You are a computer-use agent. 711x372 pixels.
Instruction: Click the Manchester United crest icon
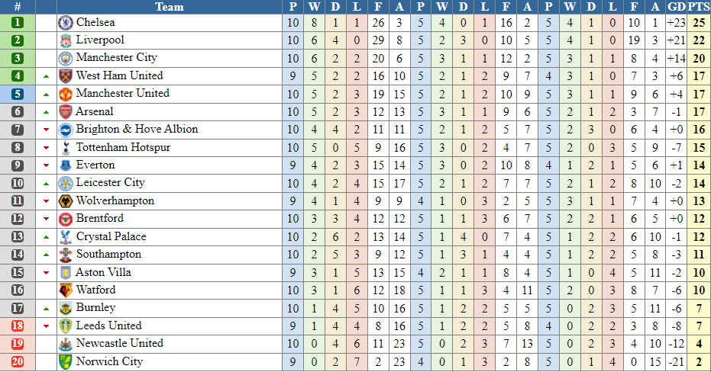(66, 94)
